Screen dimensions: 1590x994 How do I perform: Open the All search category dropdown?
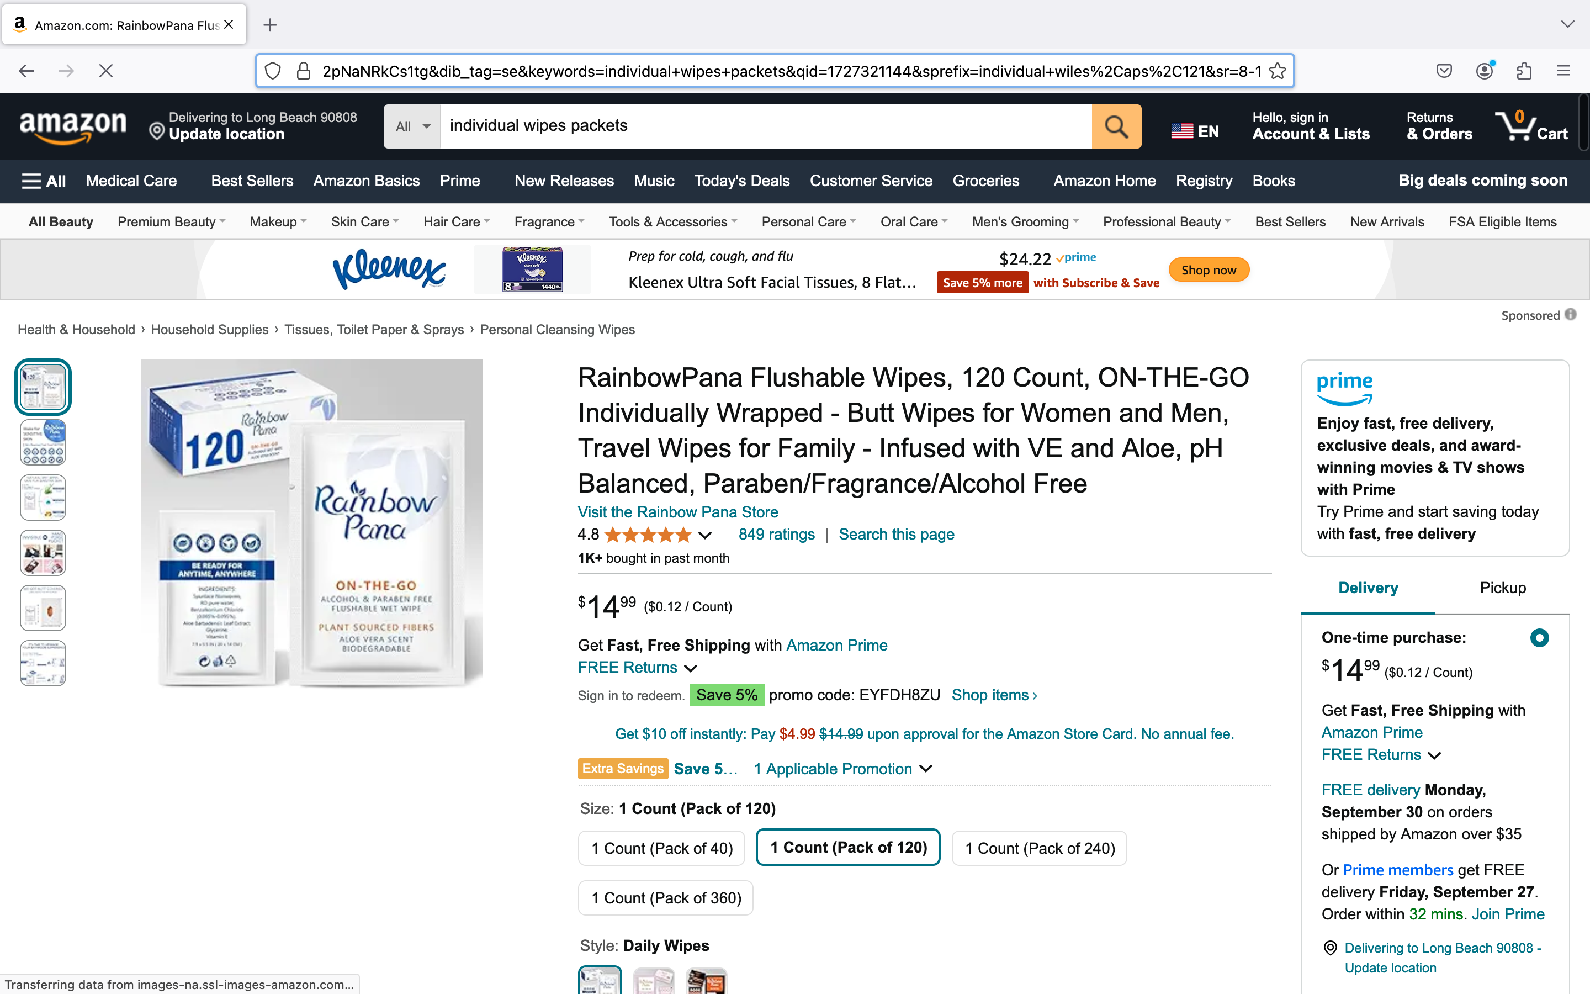click(x=412, y=126)
